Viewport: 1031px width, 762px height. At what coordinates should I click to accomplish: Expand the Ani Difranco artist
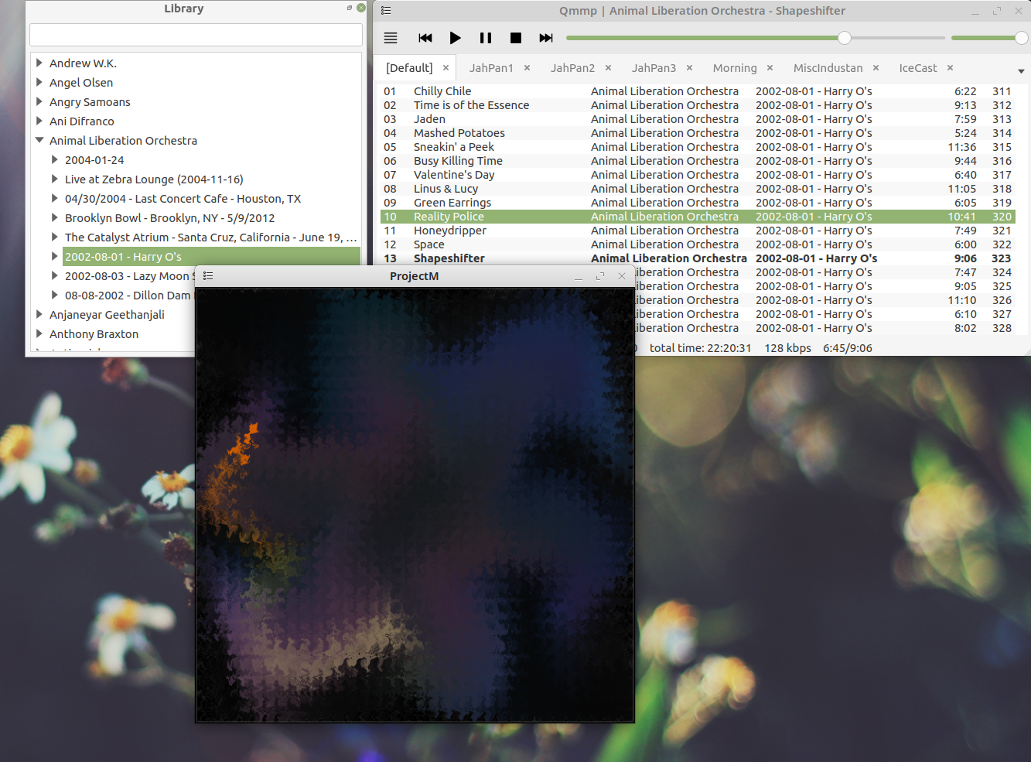click(x=39, y=121)
